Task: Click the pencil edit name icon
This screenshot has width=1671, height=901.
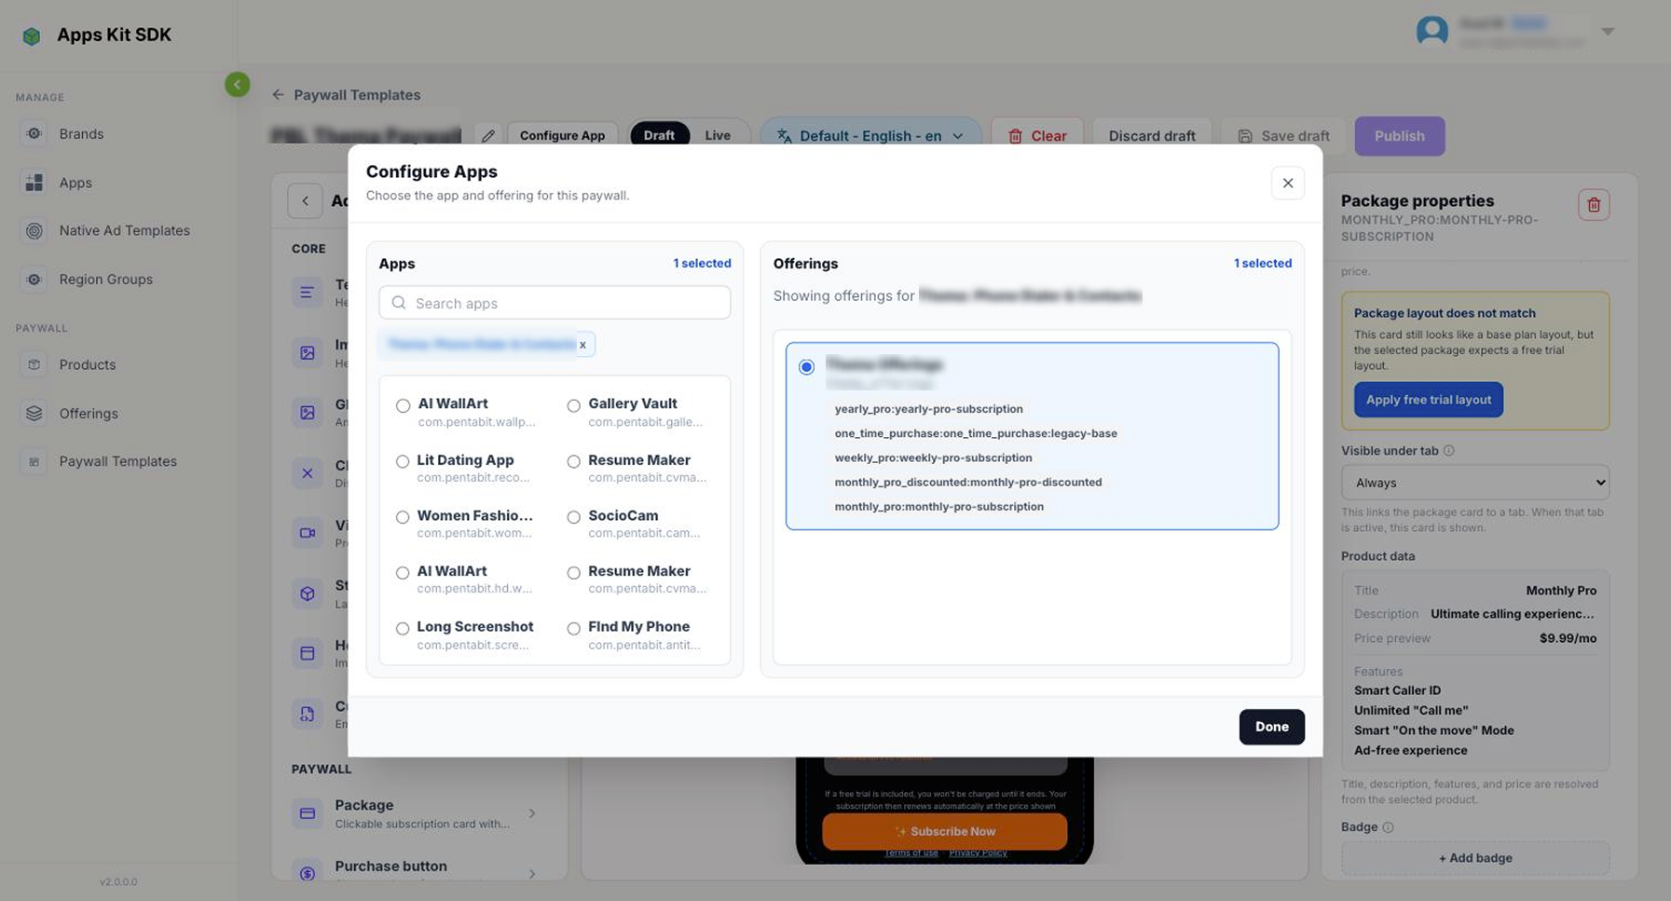Action: pyautogui.click(x=487, y=135)
